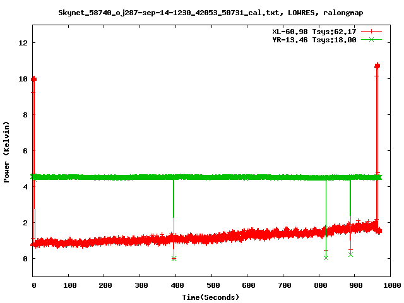
Task: Select the 'XL-60.98 Tsys:62.17' legend entry
Action: 314,32
